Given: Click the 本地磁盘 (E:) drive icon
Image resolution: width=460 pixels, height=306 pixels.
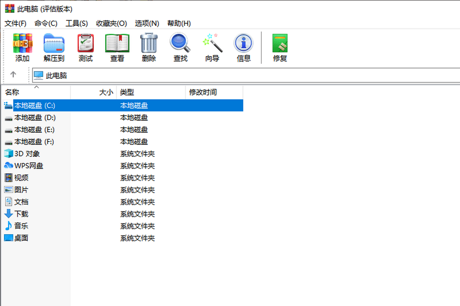Looking at the screenshot, I should point(8,130).
